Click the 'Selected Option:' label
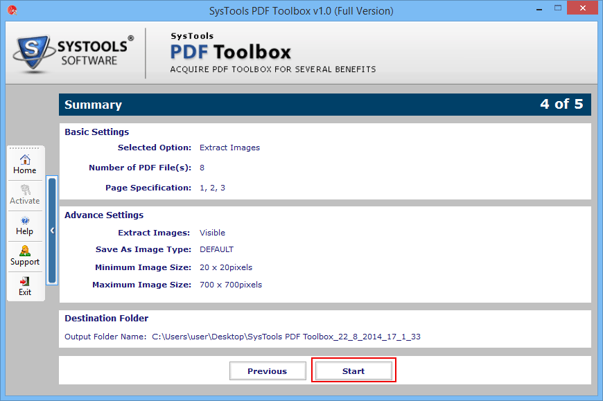 (x=155, y=148)
